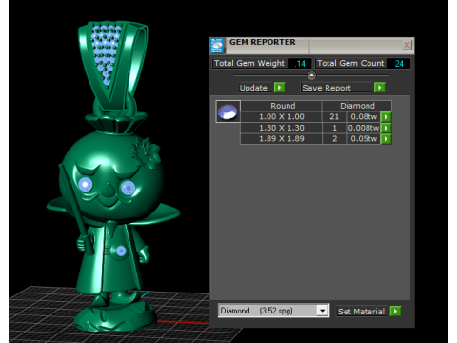This screenshot has height=343, width=457.
Task: Click the green arrow beside Save Report
Action: 379,88
